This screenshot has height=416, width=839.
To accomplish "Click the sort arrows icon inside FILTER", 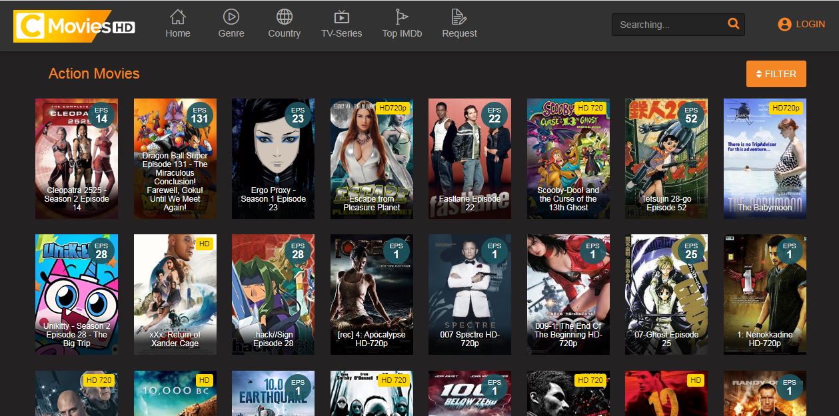I will pyautogui.click(x=760, y=73).
